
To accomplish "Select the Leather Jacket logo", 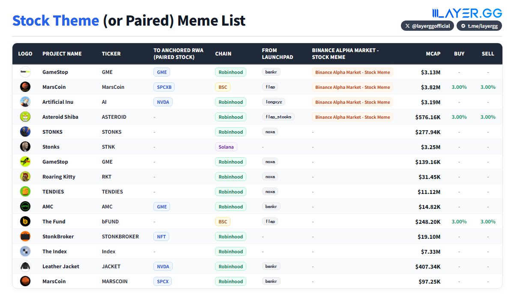I will (25, 267).
